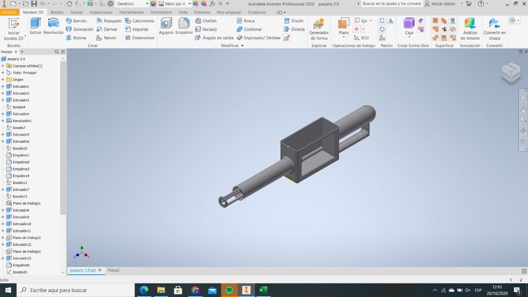The height and width of the screenshot is (297, 528).
Task: Select the Empalme fillet tool
Action: coord(184,26)
